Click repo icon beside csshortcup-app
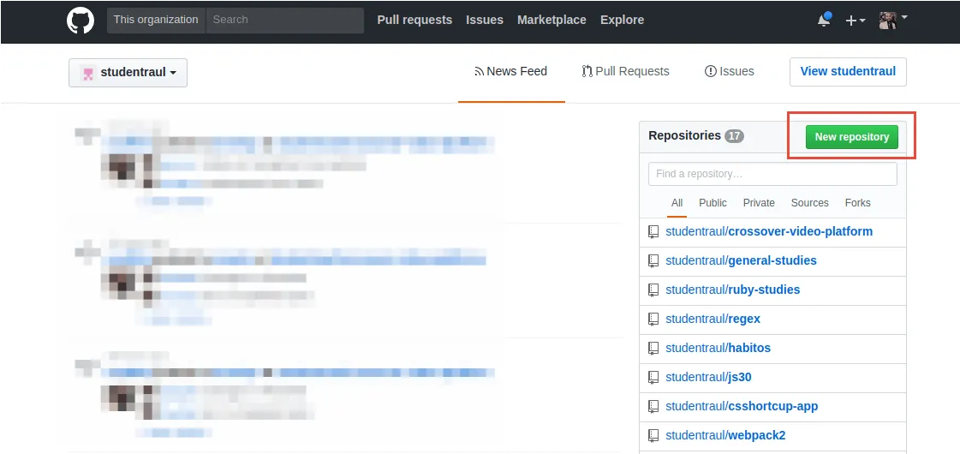The image size is (960, 454). click(654, 406)
